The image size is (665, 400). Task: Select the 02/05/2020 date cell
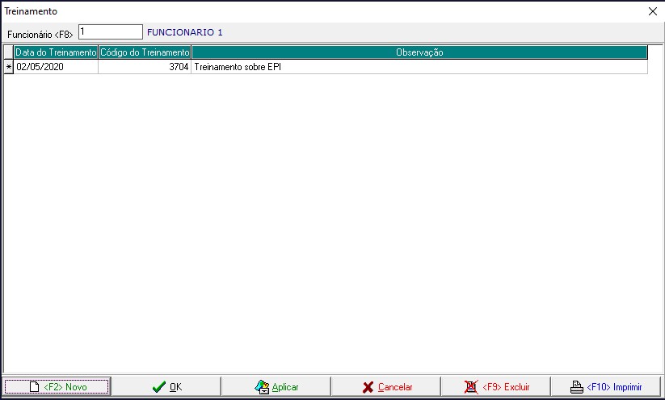coord(56,67)
